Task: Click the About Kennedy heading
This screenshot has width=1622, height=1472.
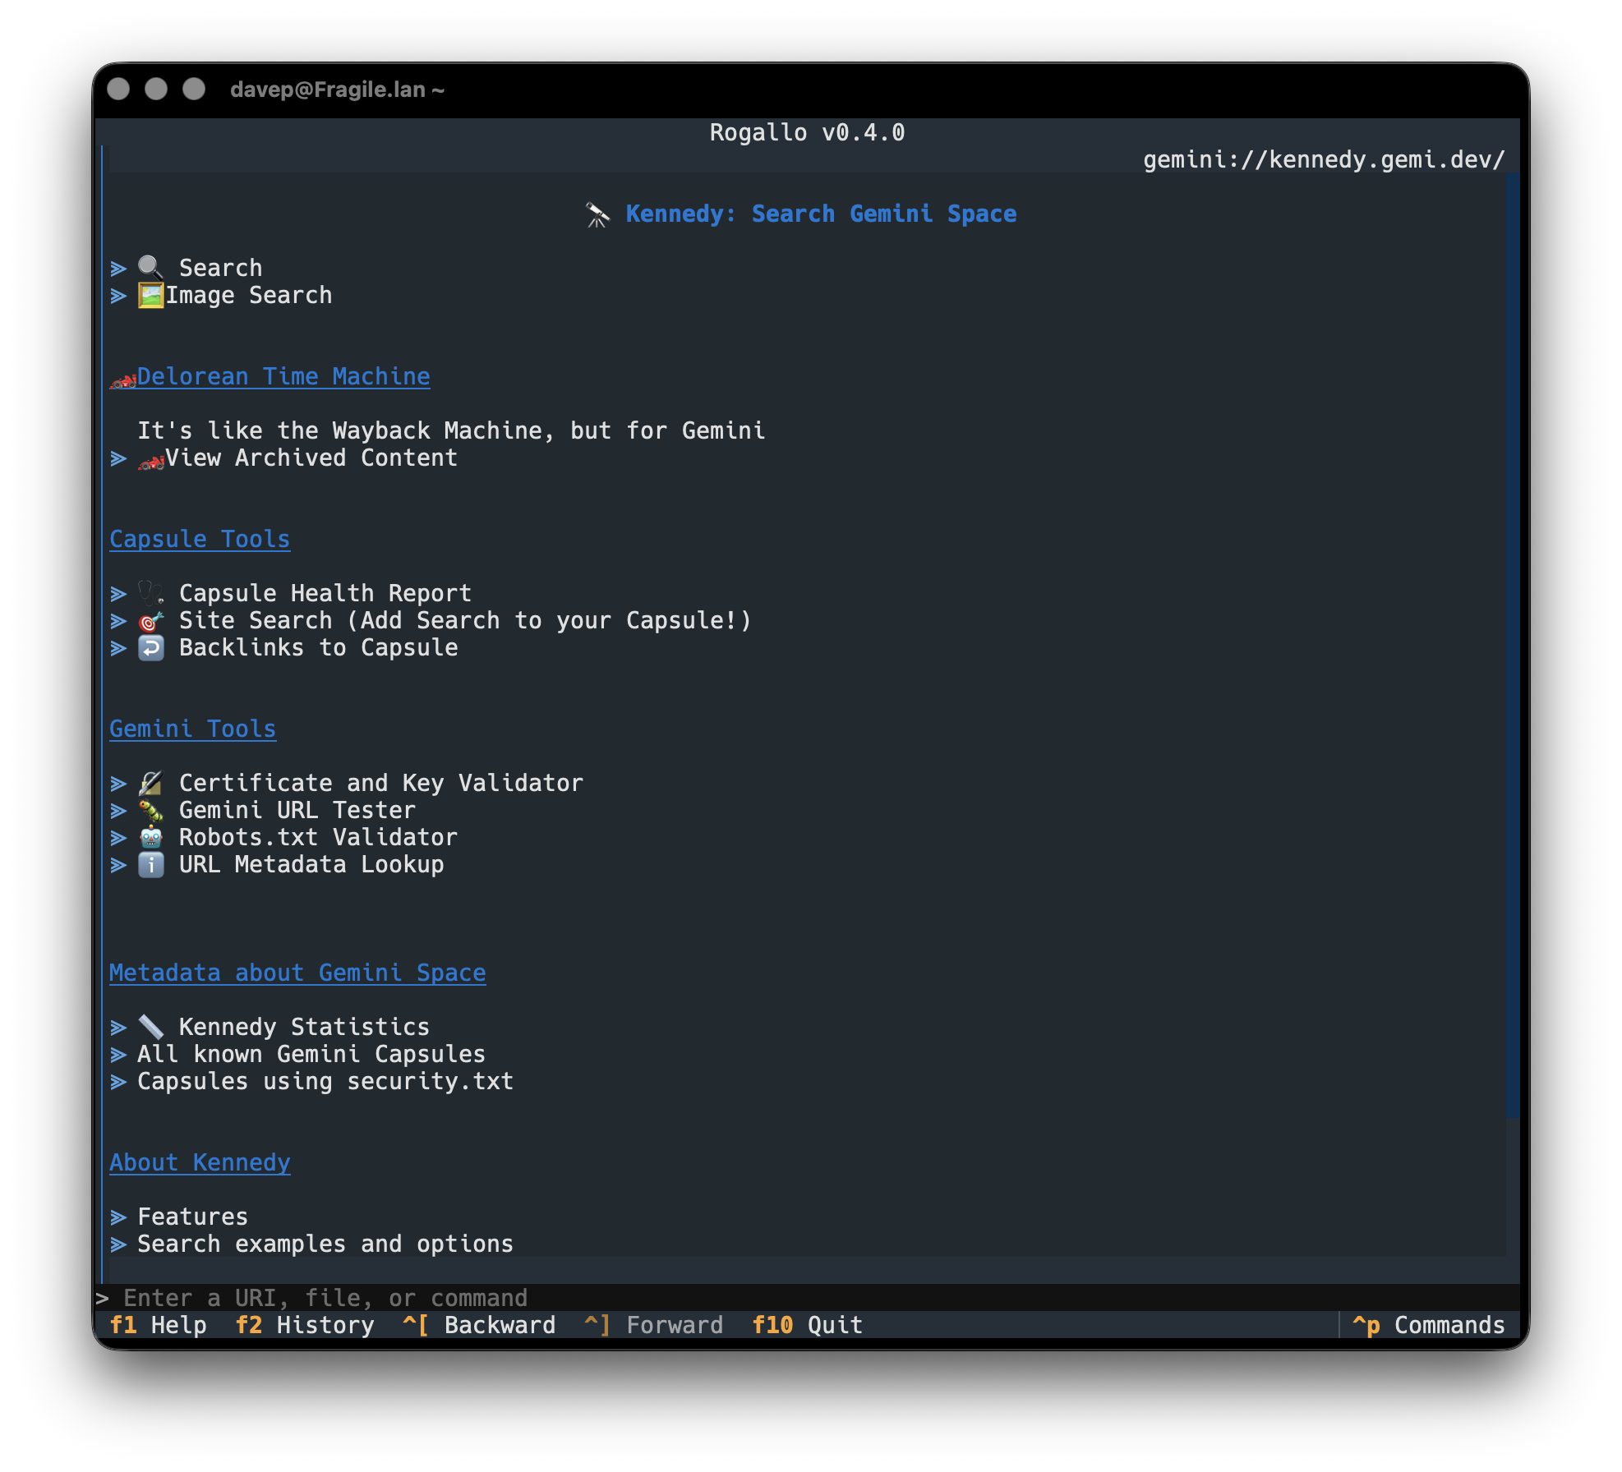Action: tap(200, 1162)
